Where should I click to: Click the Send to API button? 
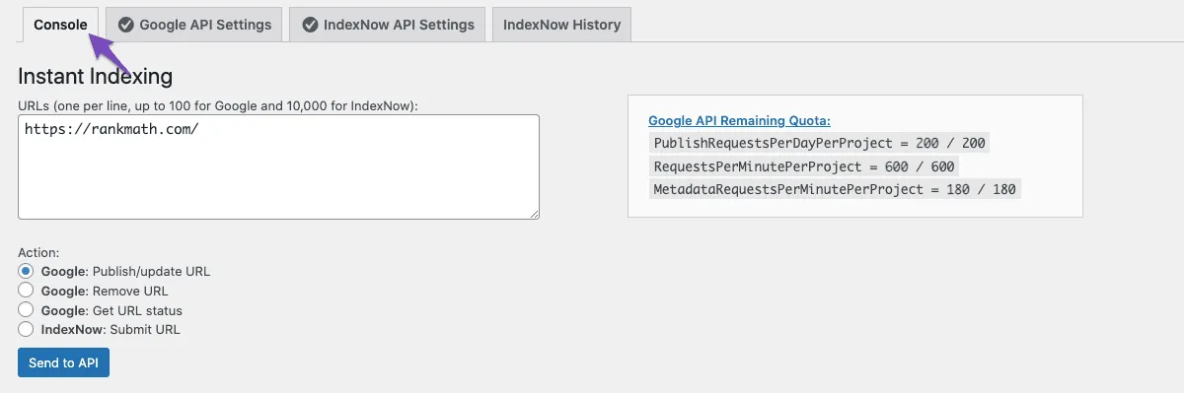point(63,362)
